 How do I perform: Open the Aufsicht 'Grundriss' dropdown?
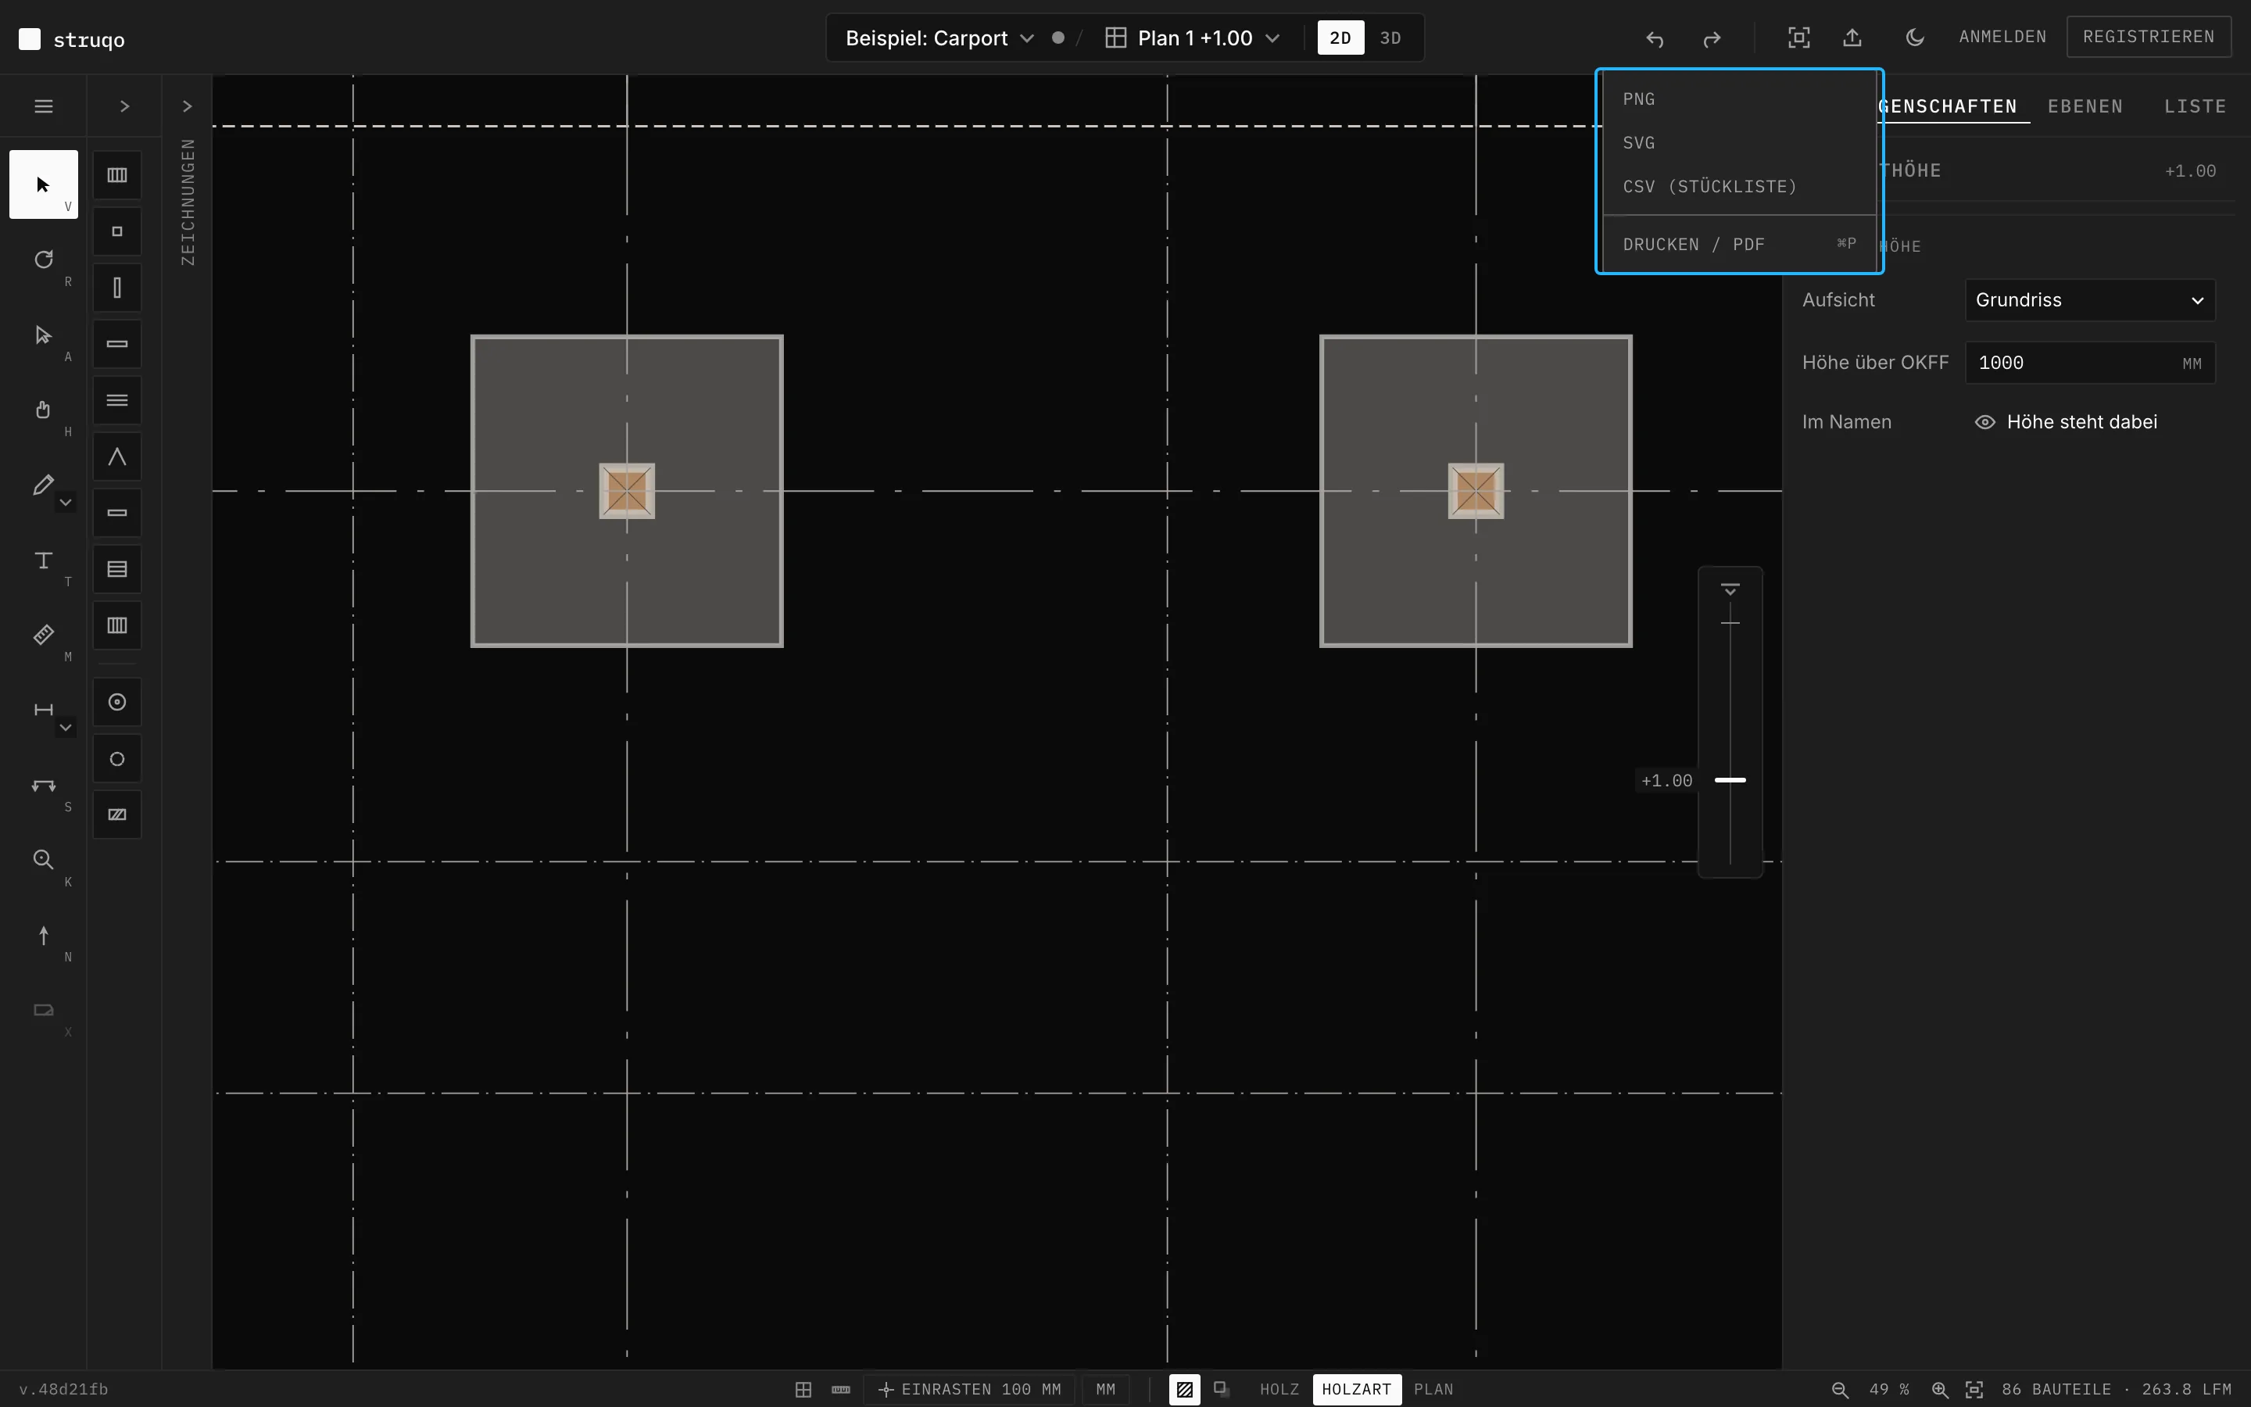tap(2090, 301)
